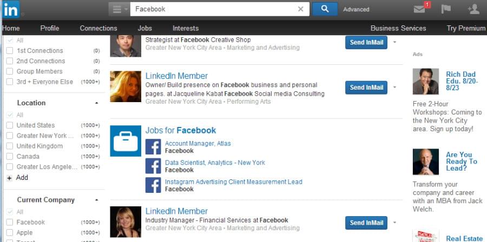
Task: Open the search category dropdown beside search box
Action: point(119,9)
